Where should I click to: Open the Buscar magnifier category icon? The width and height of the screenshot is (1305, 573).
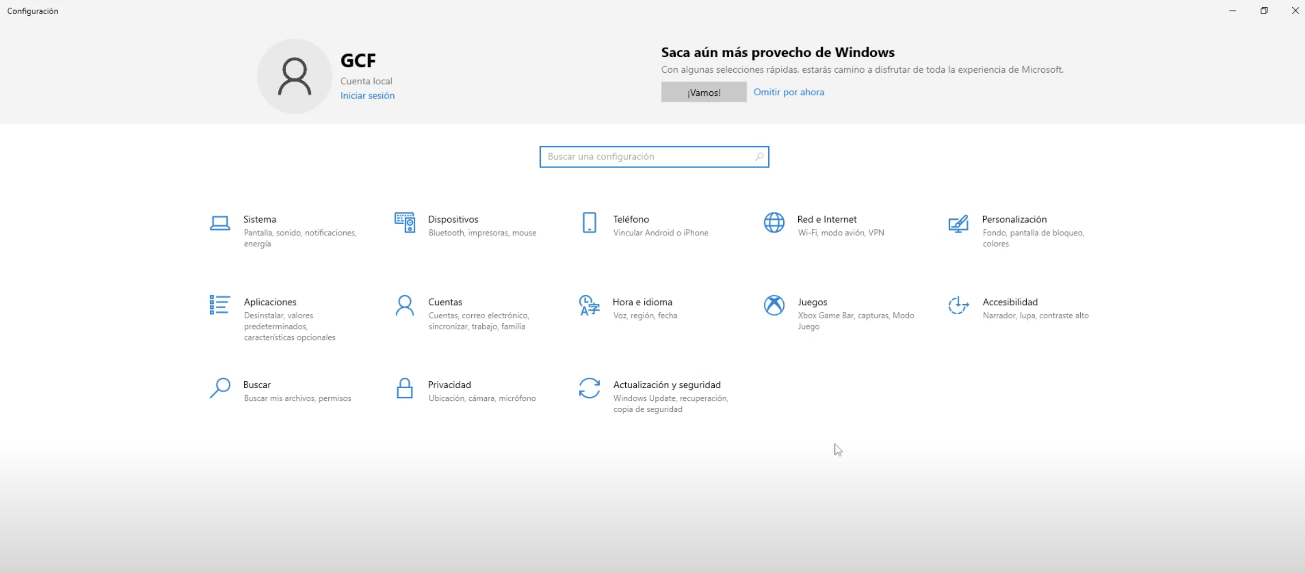pos(220,388)
